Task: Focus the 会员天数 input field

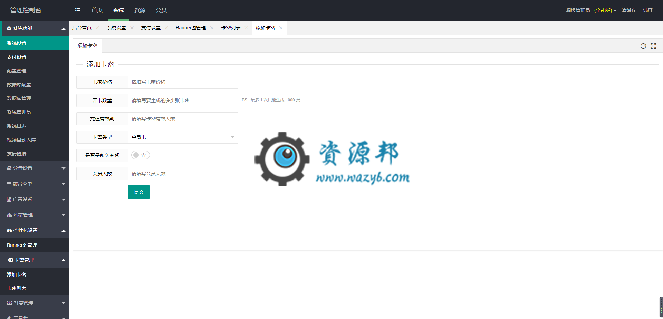Action: pyautogui.click(x=183, y=174)
